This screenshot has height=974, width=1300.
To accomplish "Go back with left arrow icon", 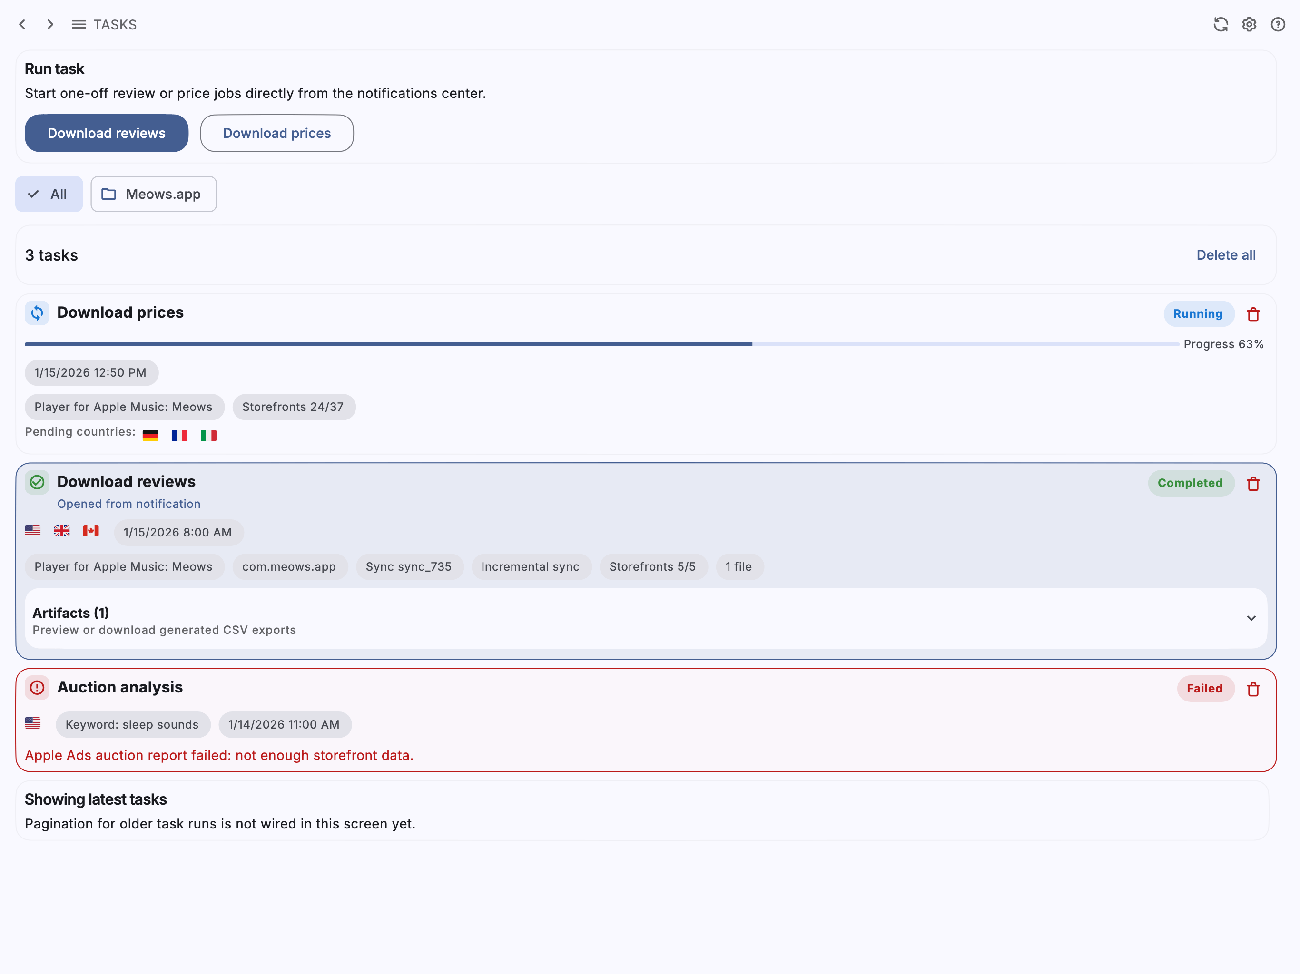I will (22, 24).
